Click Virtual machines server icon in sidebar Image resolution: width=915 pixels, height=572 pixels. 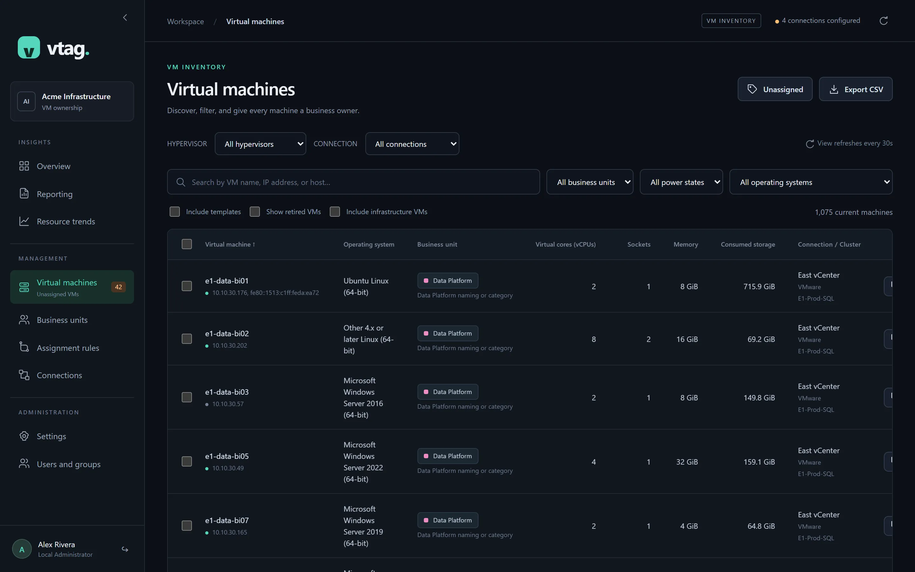(24, 287)
